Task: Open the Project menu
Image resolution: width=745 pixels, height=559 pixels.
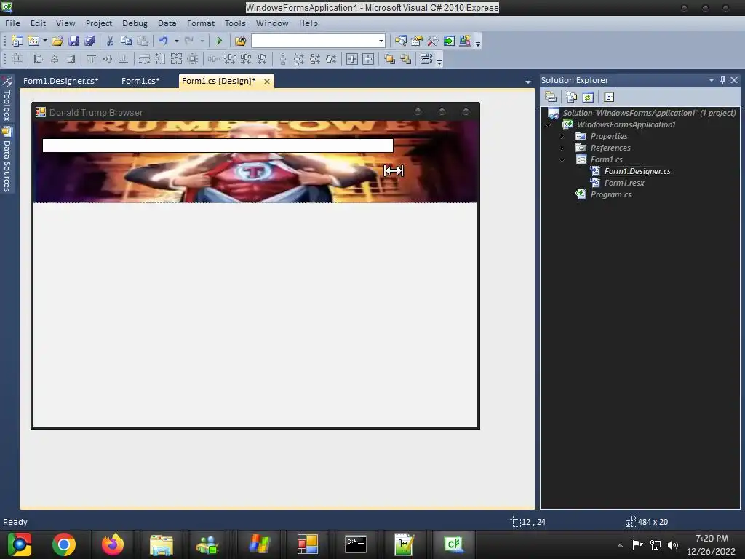Action: coord(99,23)
